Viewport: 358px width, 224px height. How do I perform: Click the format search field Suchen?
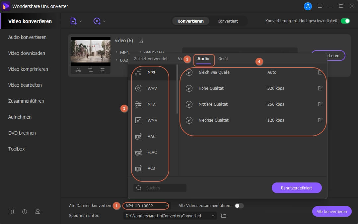[160, 188]
